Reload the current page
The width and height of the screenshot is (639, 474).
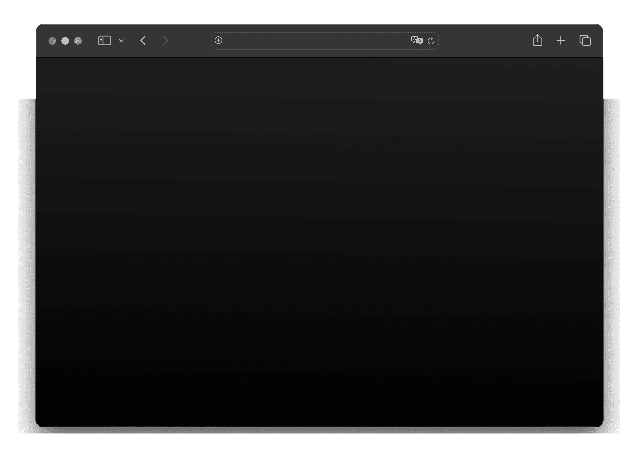pos(431,41)
